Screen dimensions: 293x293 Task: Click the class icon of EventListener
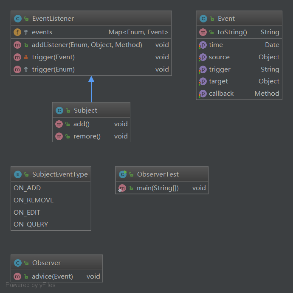[x=17, y=19]
